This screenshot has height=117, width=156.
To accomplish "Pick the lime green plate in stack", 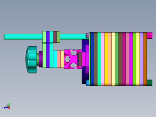I will click(x=134, y=59).
